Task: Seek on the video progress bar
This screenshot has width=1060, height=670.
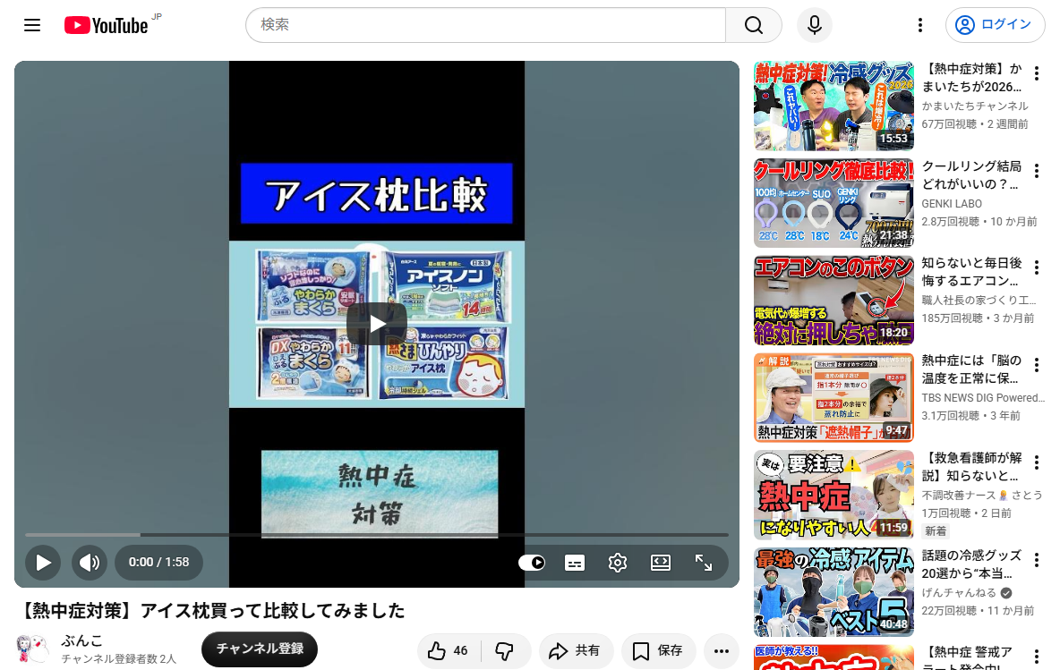Action: pos(377,535)
